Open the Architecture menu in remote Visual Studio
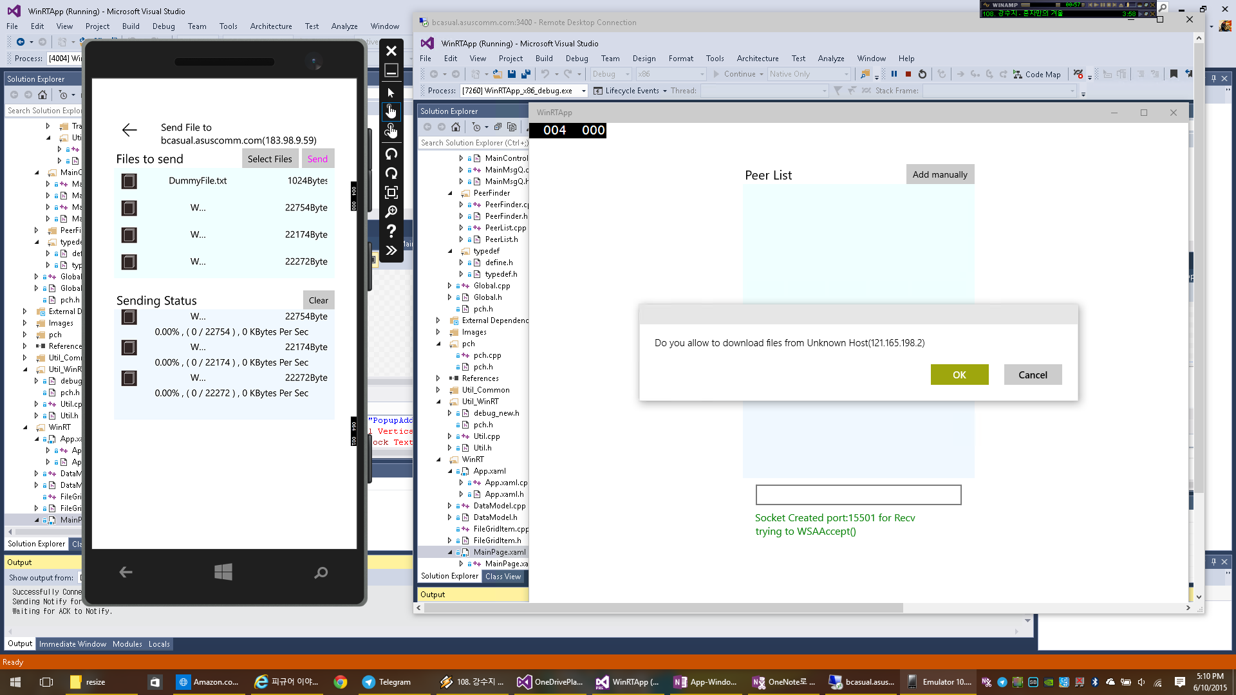 (757, 58)
